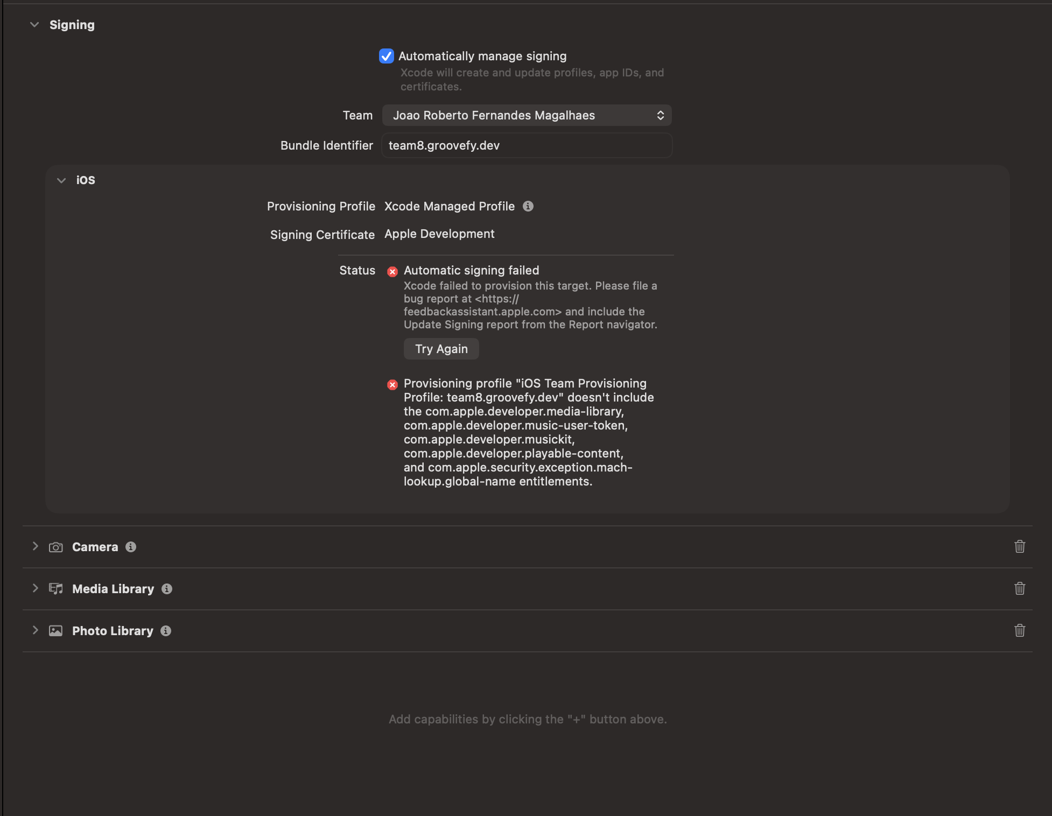The height and width of the screenshot is (816, 1052).
Task: Click the provisioning profile error icon
Action: [x=392, y=384]
